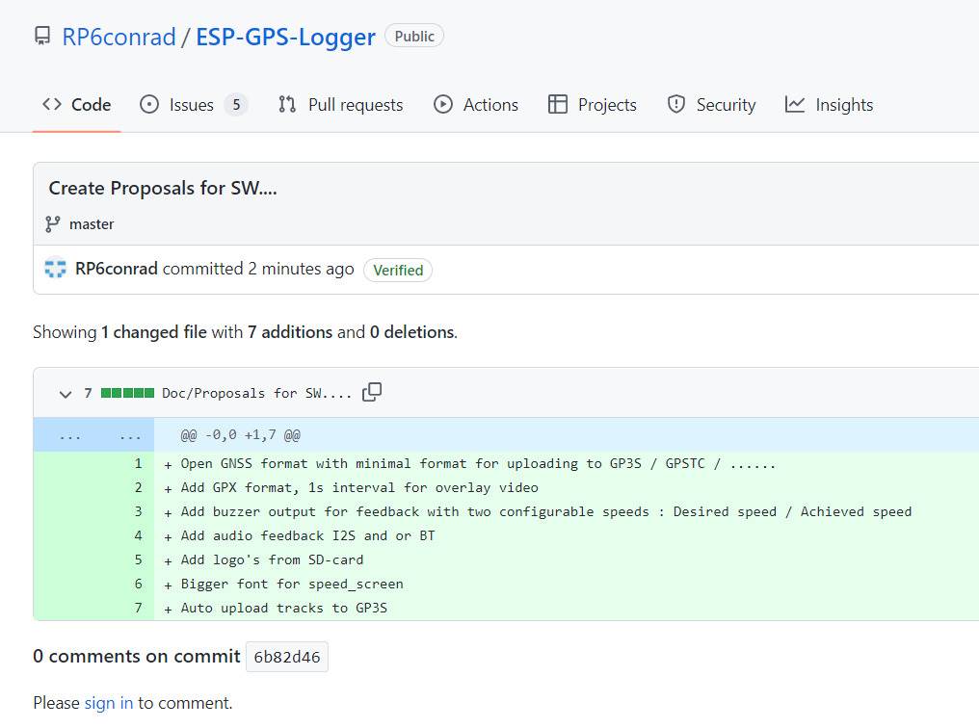Viewport: 979px width, 728px height.
Task: Click the Pull requests icon
Action: point(287,105)
